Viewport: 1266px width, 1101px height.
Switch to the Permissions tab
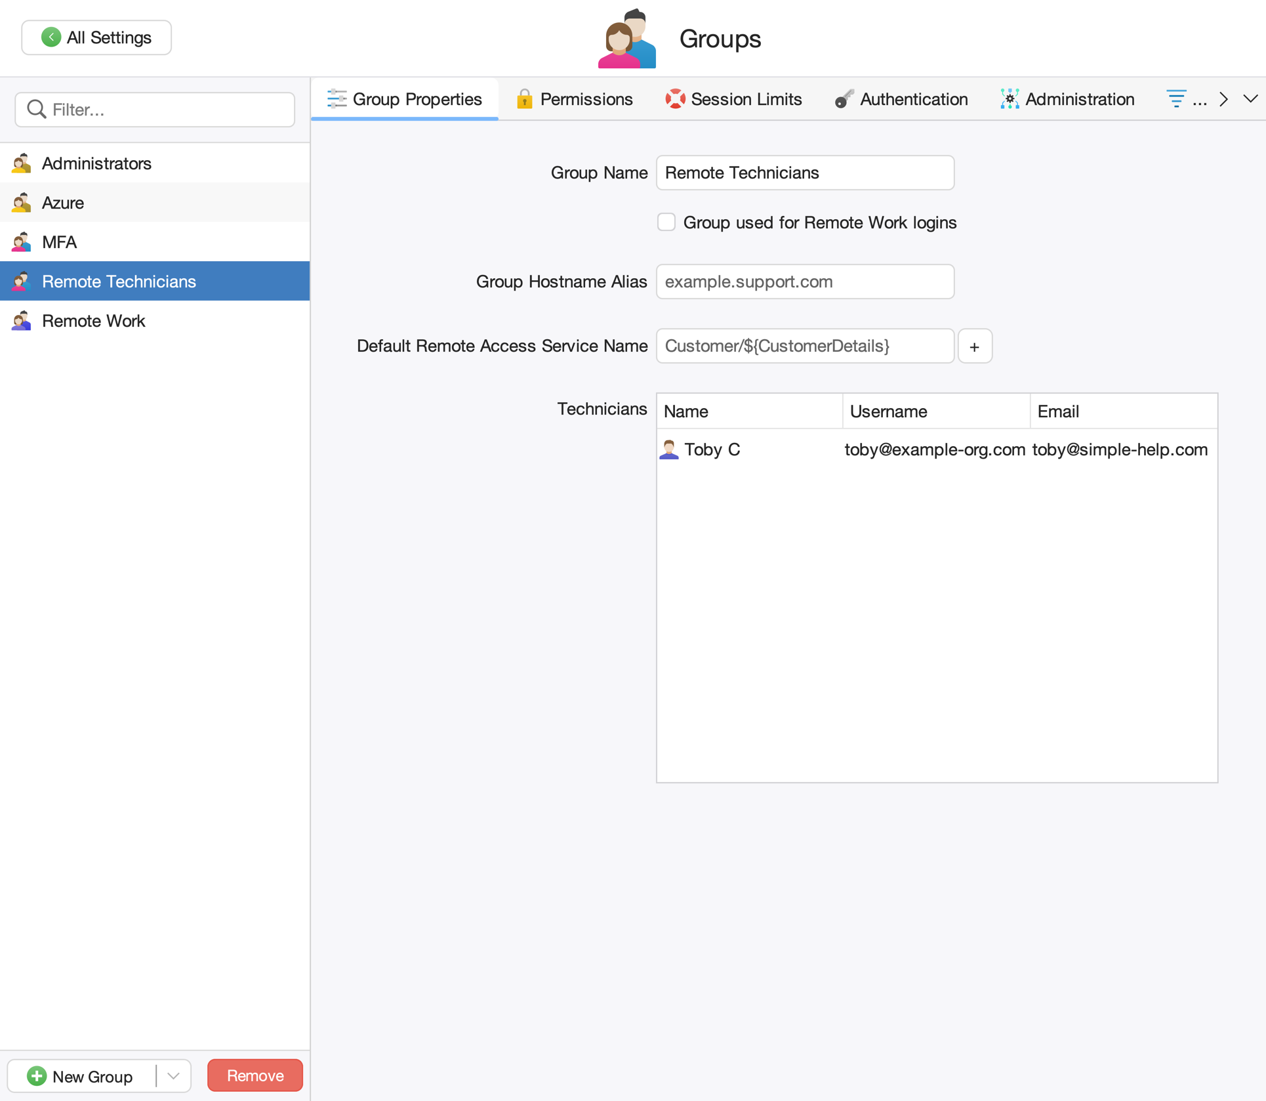point(574,99)
